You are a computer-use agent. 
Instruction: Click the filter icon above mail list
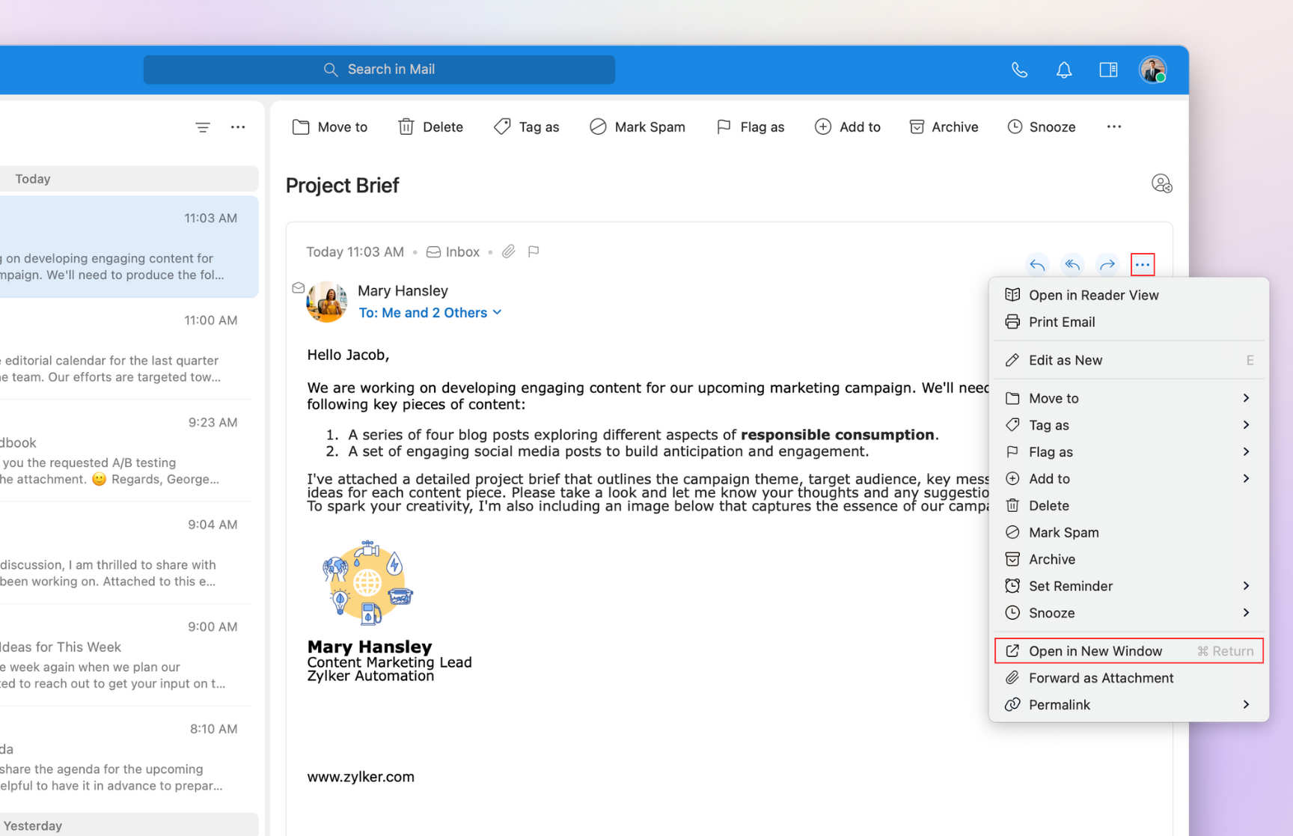(203, 127)
